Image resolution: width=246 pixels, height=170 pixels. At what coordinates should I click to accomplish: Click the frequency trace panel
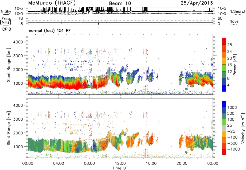point(120,21)
